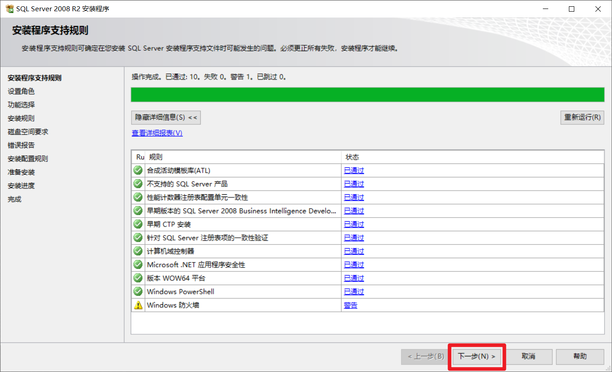Viewport: 612px width, 372px height.
Task: Minimize the setup window
Action: pyautogui.click(x=545, y=9)
